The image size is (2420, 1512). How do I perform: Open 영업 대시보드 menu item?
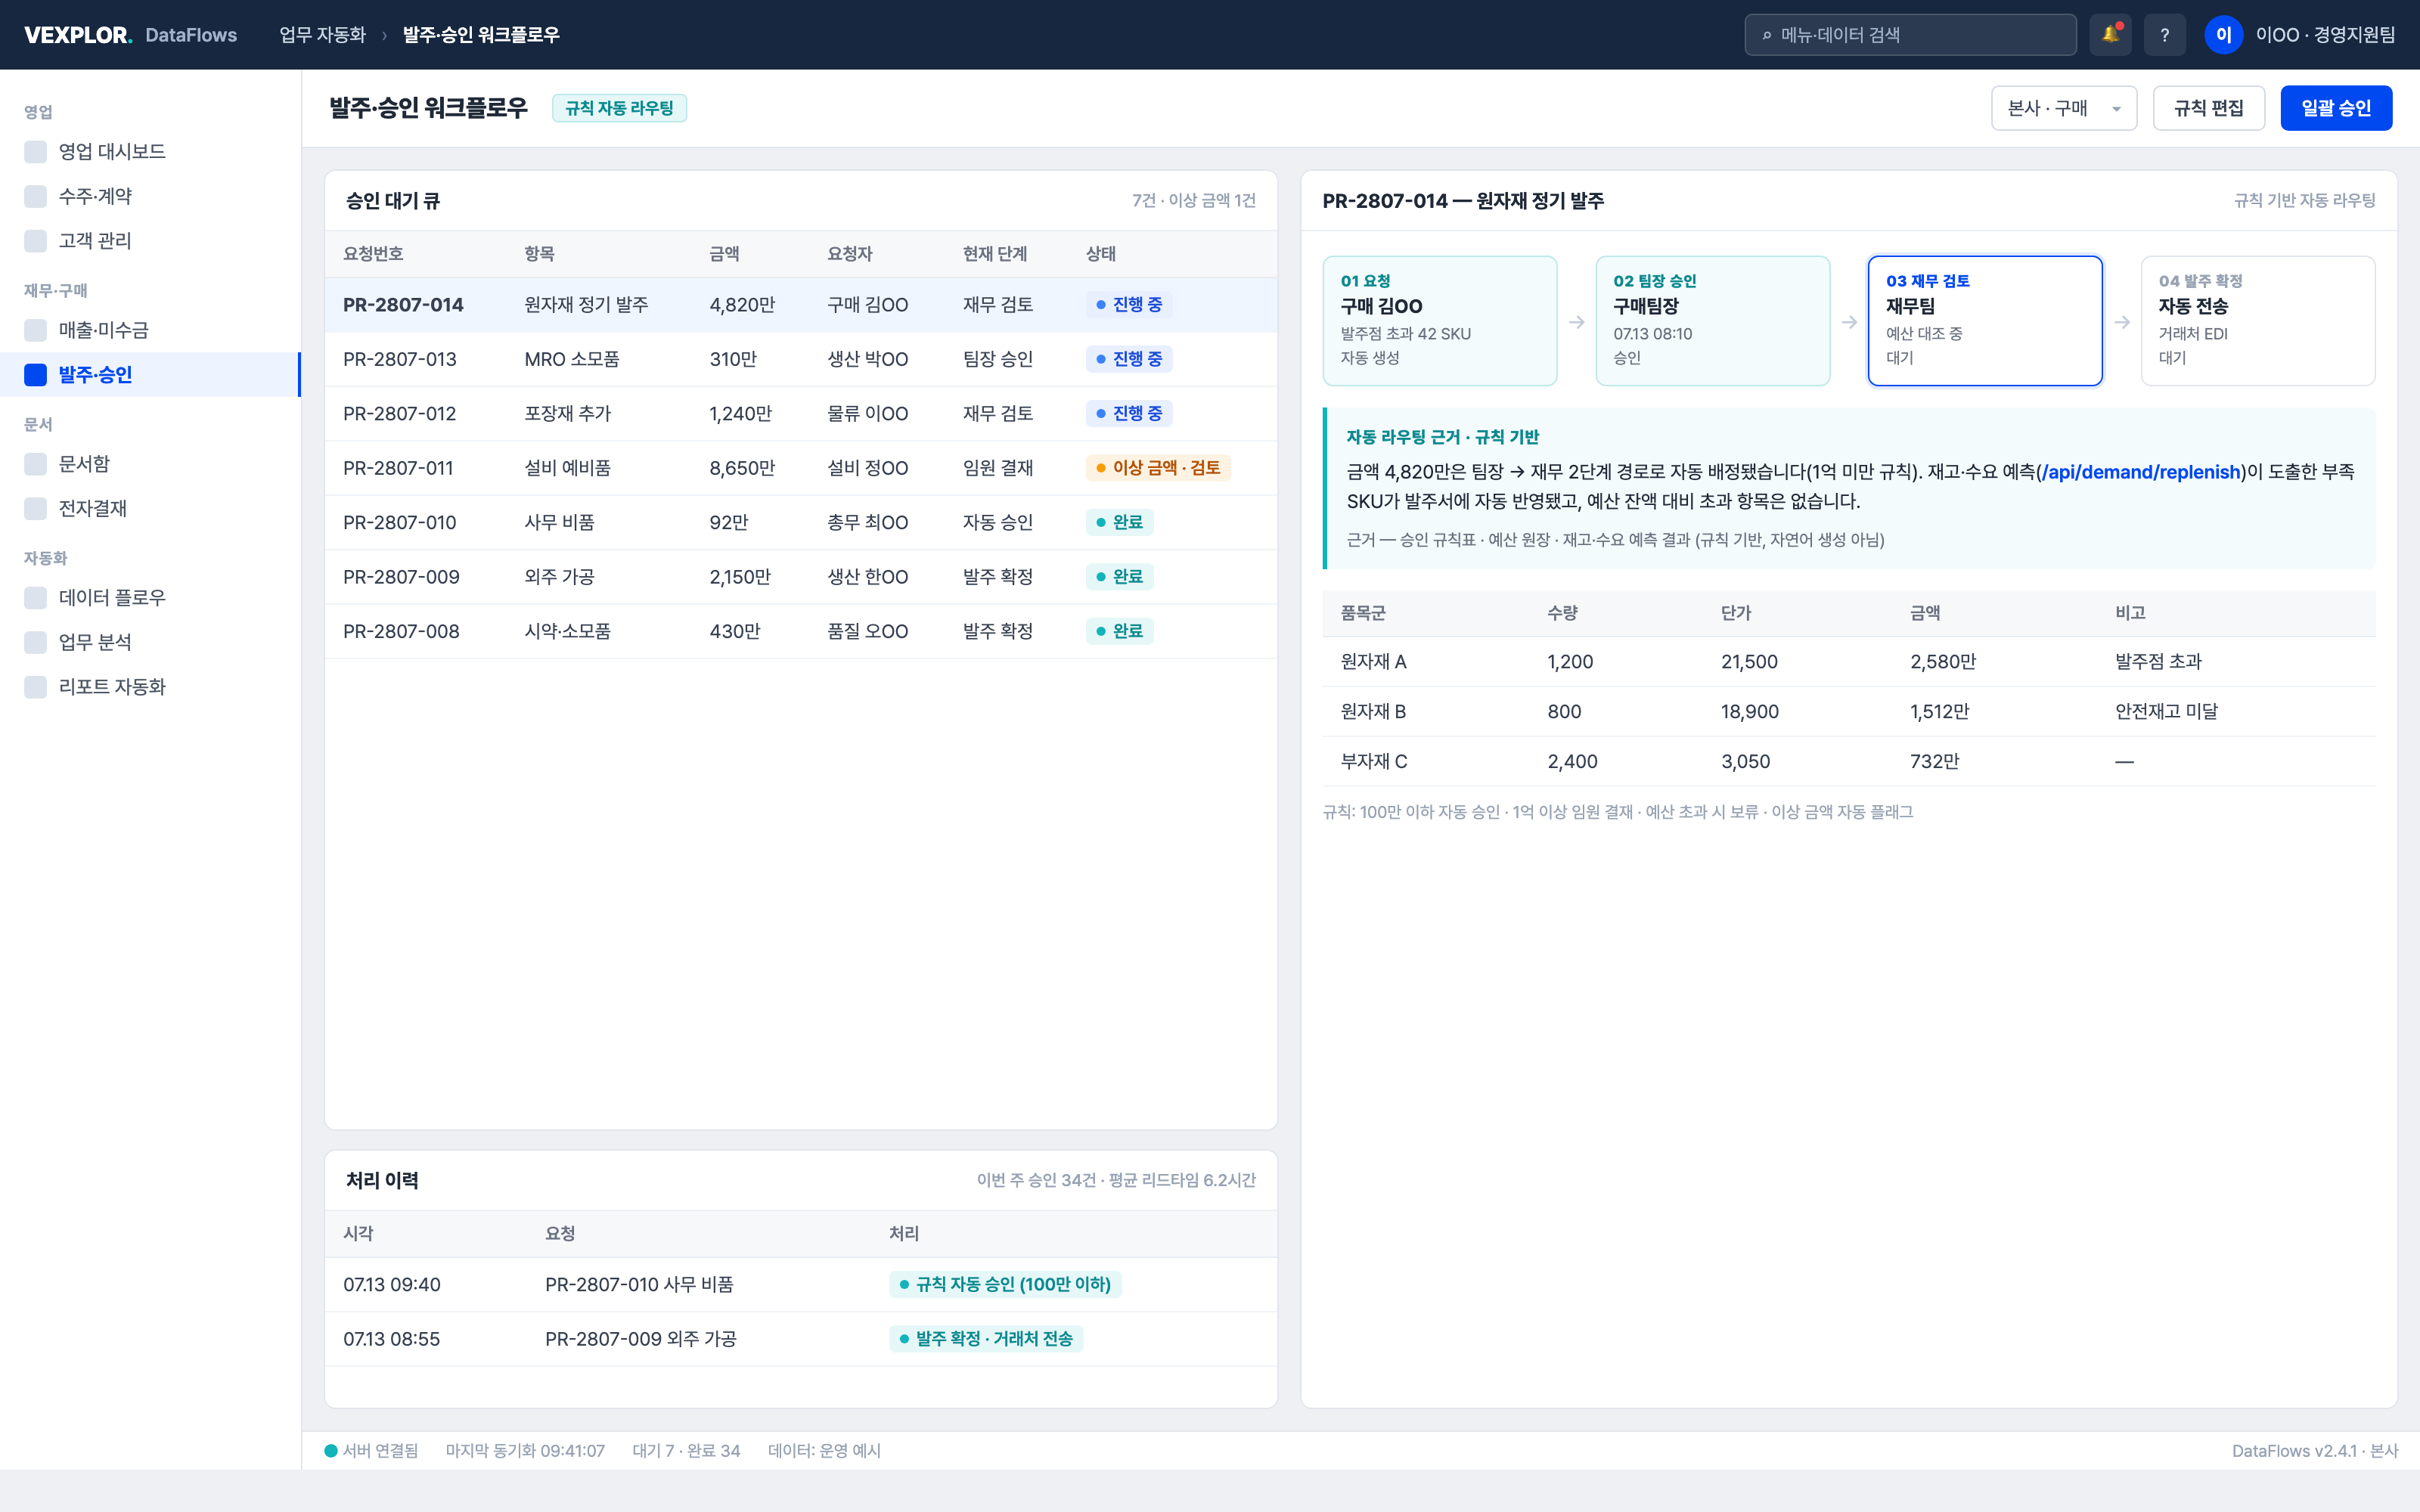[x=150, y=152]
